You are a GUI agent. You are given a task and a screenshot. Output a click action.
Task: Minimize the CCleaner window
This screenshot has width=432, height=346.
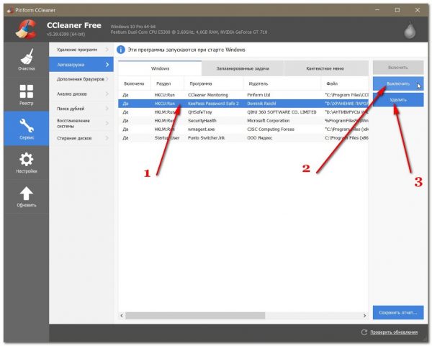pyautogui.click(x=377, y=10)
